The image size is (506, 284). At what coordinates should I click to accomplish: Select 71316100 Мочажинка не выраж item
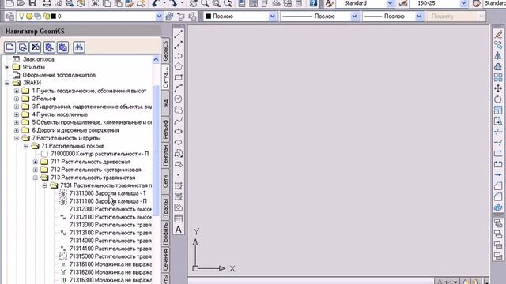(111, 264)
